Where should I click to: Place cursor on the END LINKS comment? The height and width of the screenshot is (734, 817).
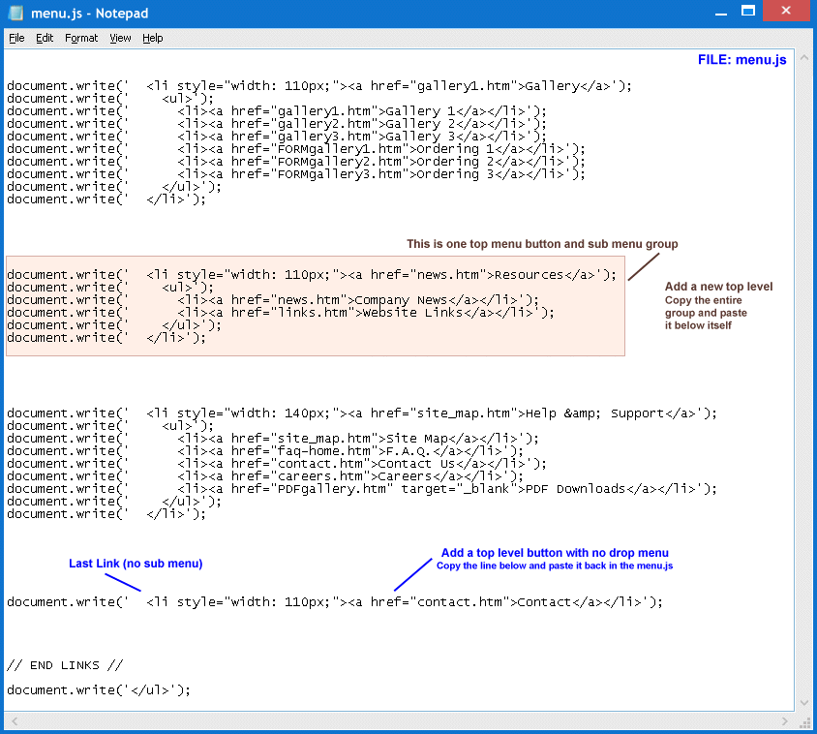point(65,665)
